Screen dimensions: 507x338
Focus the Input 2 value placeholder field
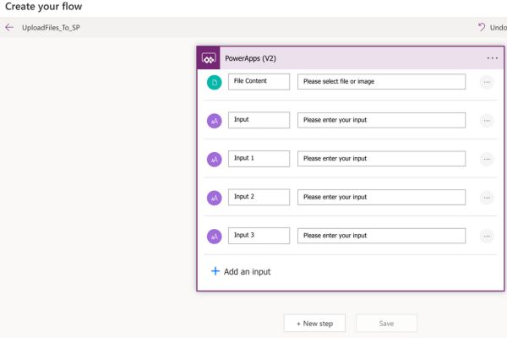coord(381,197)
